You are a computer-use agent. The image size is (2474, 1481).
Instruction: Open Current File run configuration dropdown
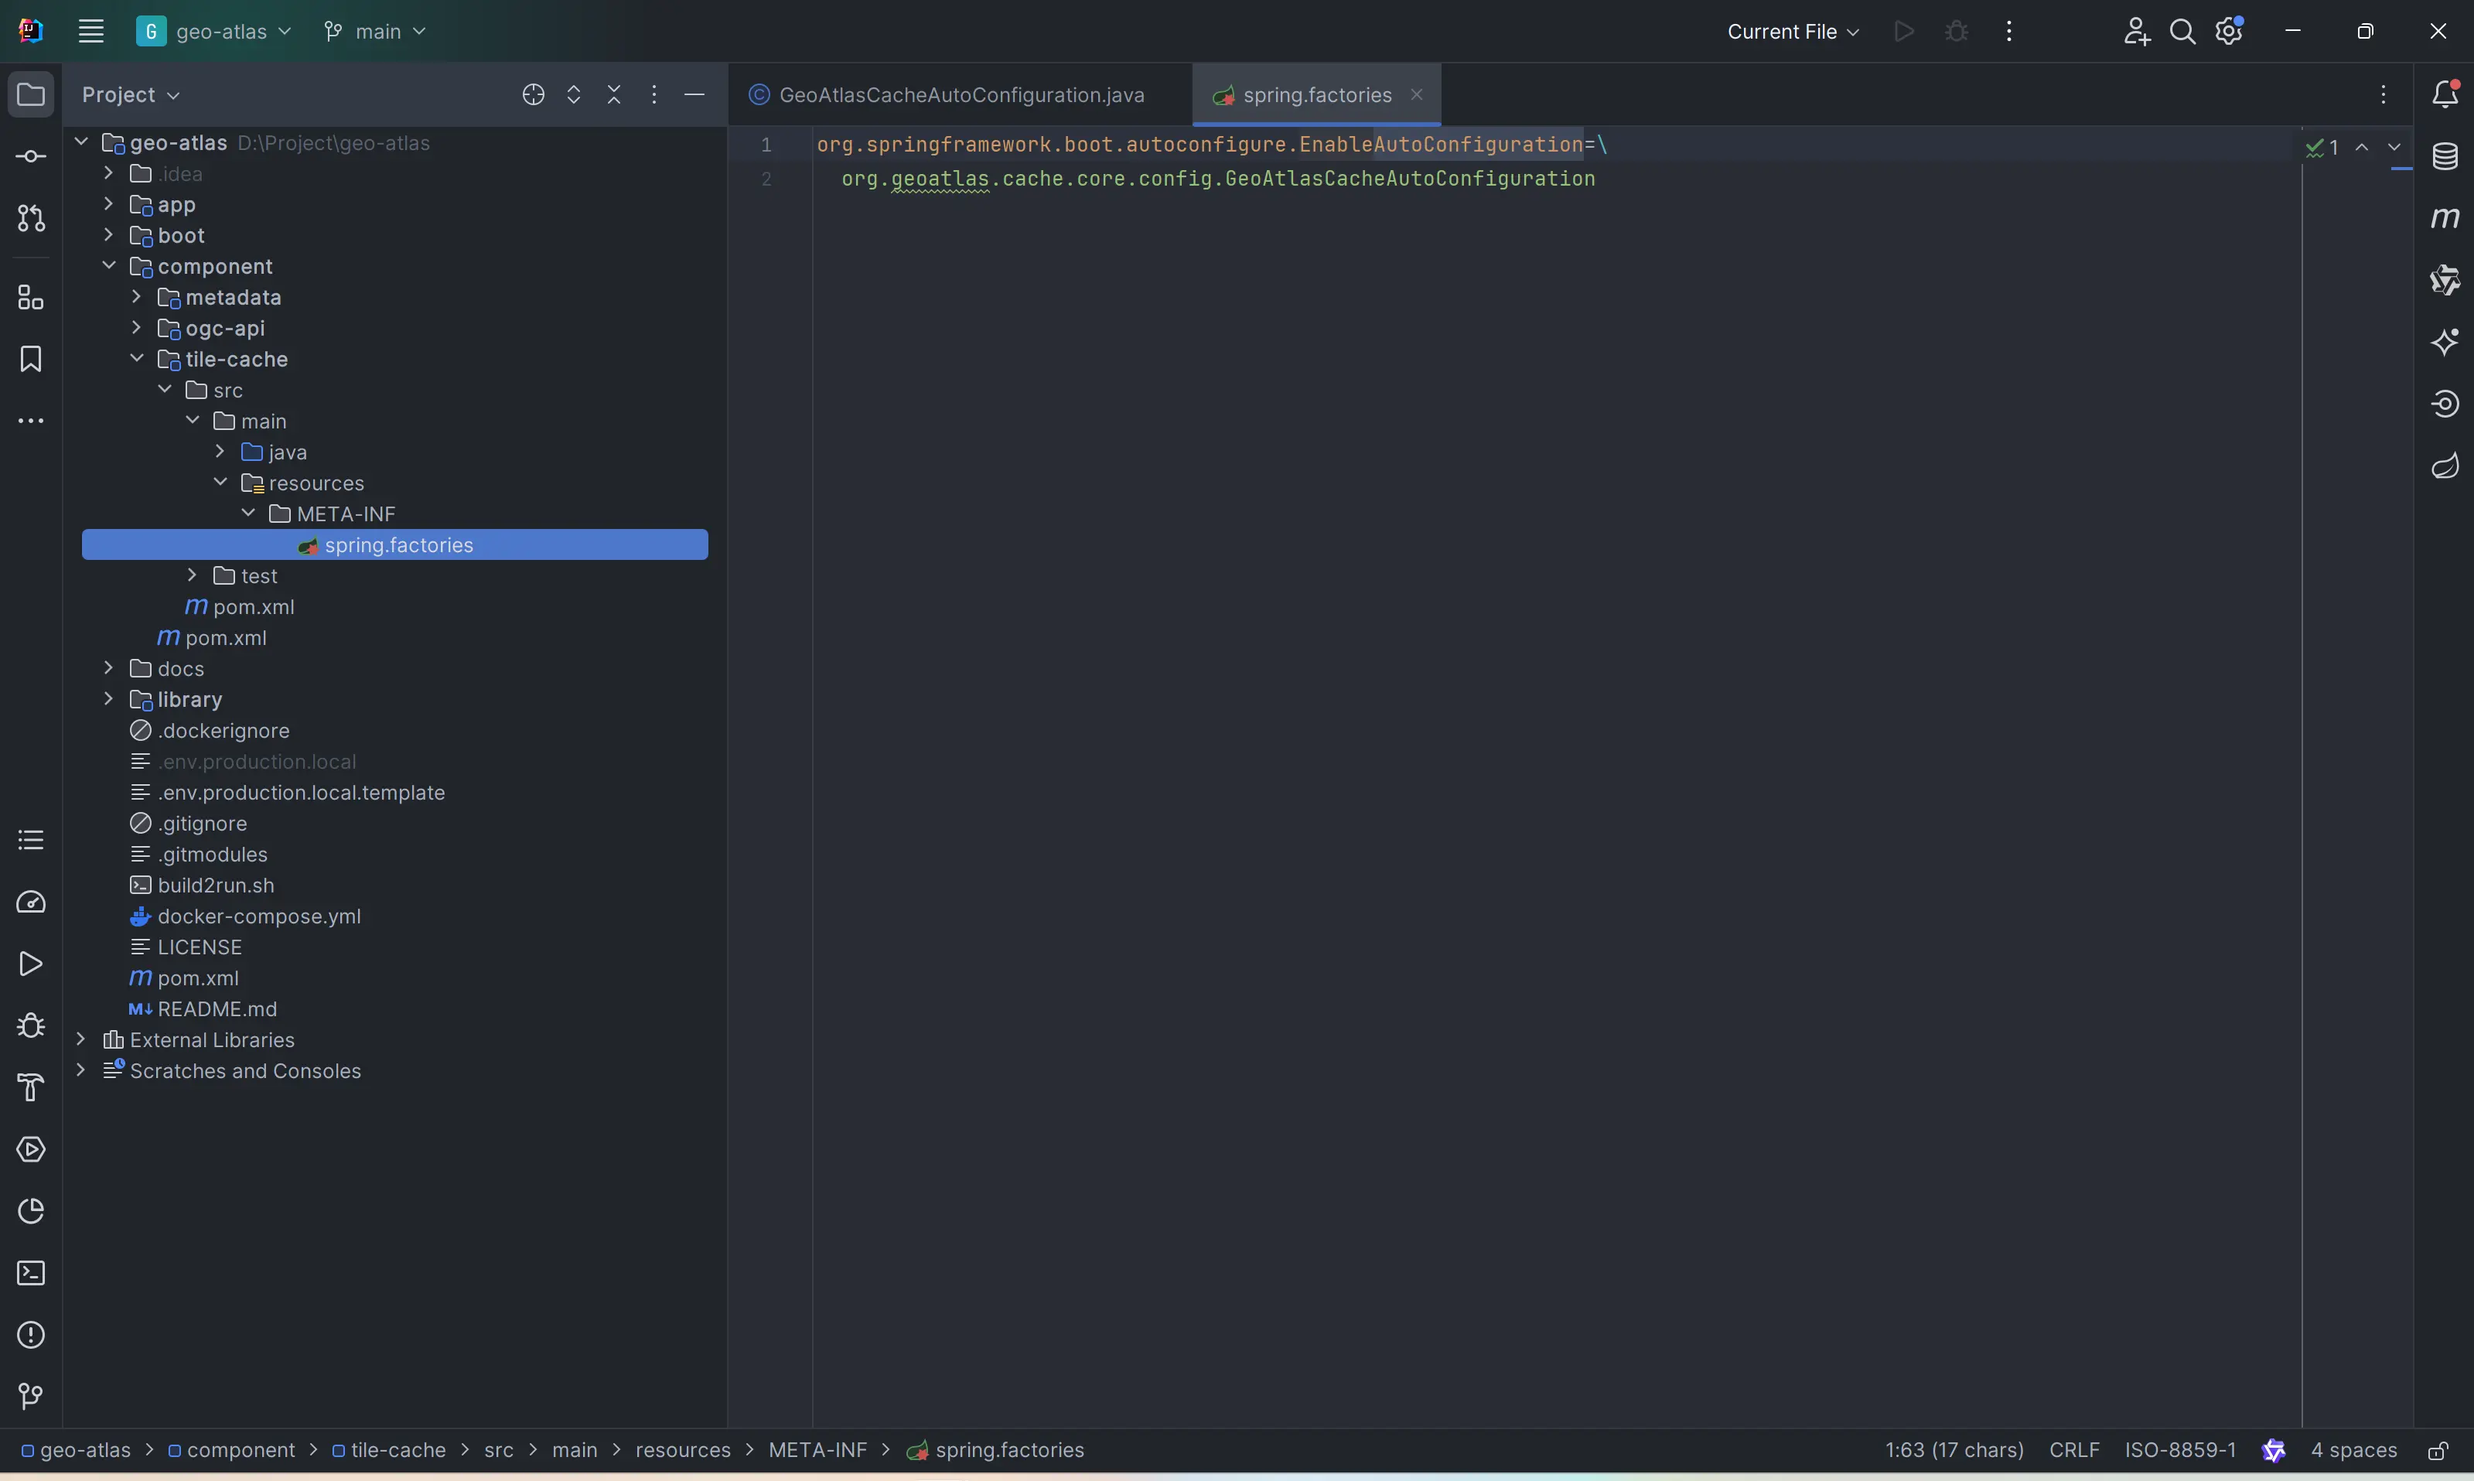tap(1793, 31)
